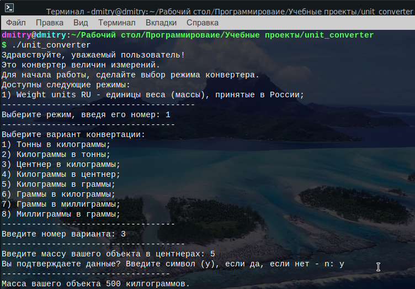Click the line 'Здравствуйте, уважаемый пользователь!'

(x=93, y=55)
